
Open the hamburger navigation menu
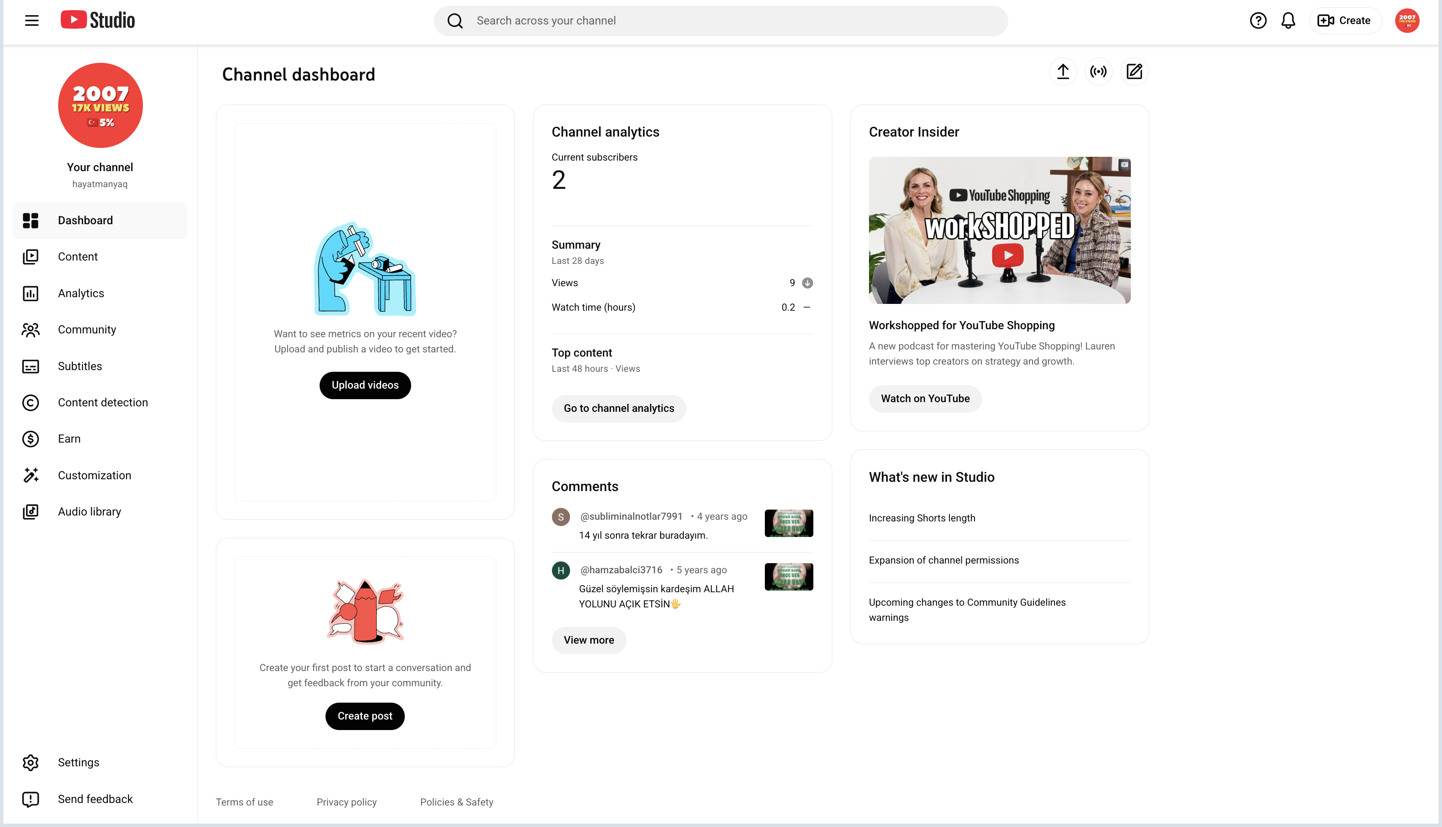(32, 21)
